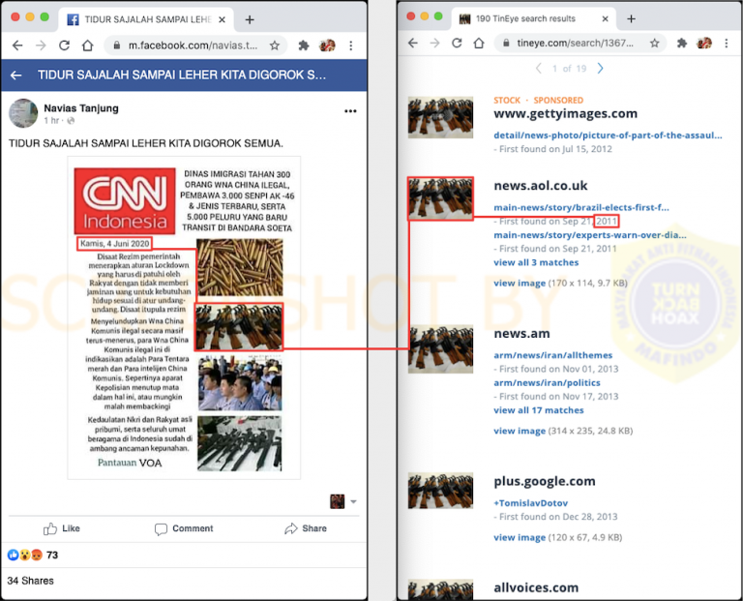Image resolution: width=743 pixels, height=601 pixels.
Task: Open new tab in Facebook browser window
Action: pos(250,19)
